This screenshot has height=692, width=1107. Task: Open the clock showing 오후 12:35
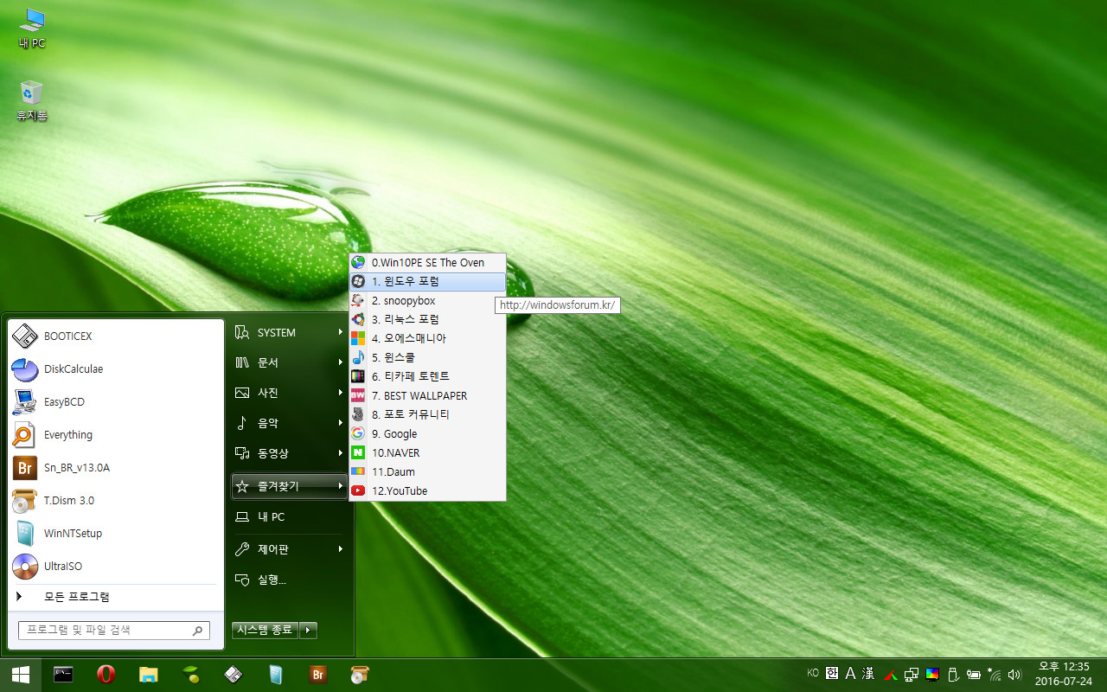pos(1063,674)
